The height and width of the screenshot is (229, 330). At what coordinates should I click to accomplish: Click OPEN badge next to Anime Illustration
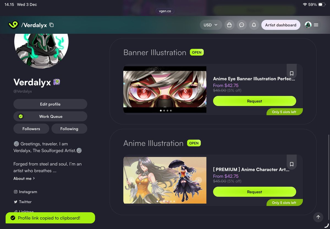tap(194, 143)
